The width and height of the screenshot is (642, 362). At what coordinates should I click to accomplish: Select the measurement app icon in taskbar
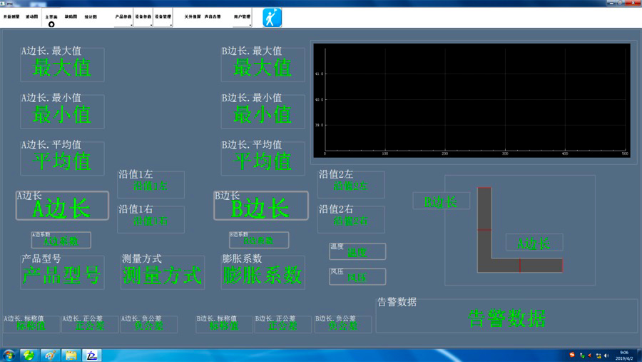(92, 355)
